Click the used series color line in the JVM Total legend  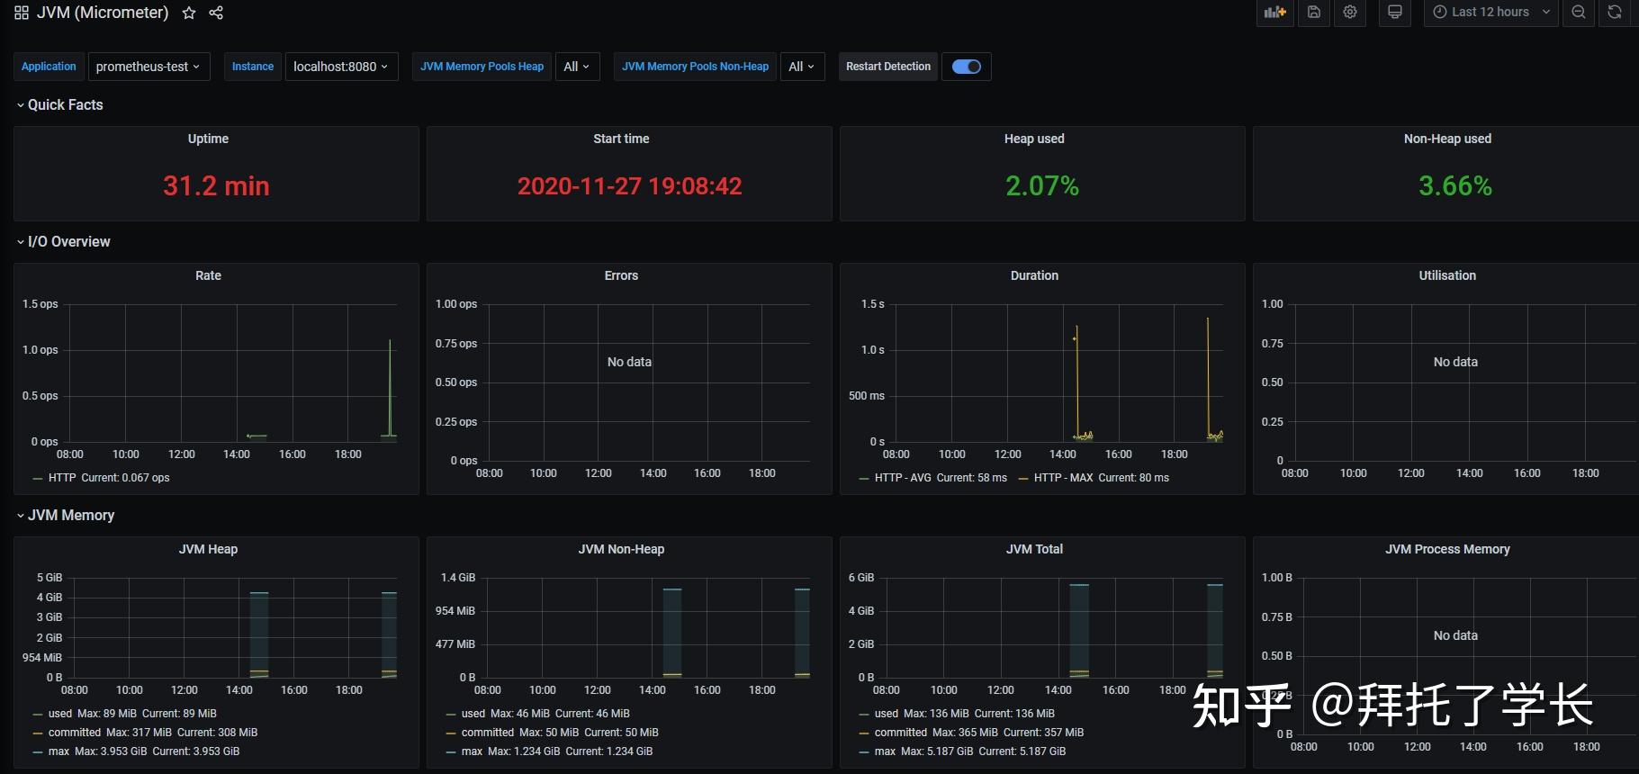click(865, 714)
